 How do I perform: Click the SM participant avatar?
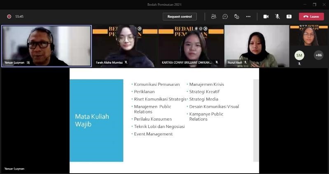tap(299, 55)
